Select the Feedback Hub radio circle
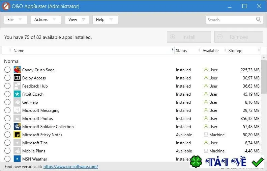Viewport: 267px width, 171px height. [7, 86]
